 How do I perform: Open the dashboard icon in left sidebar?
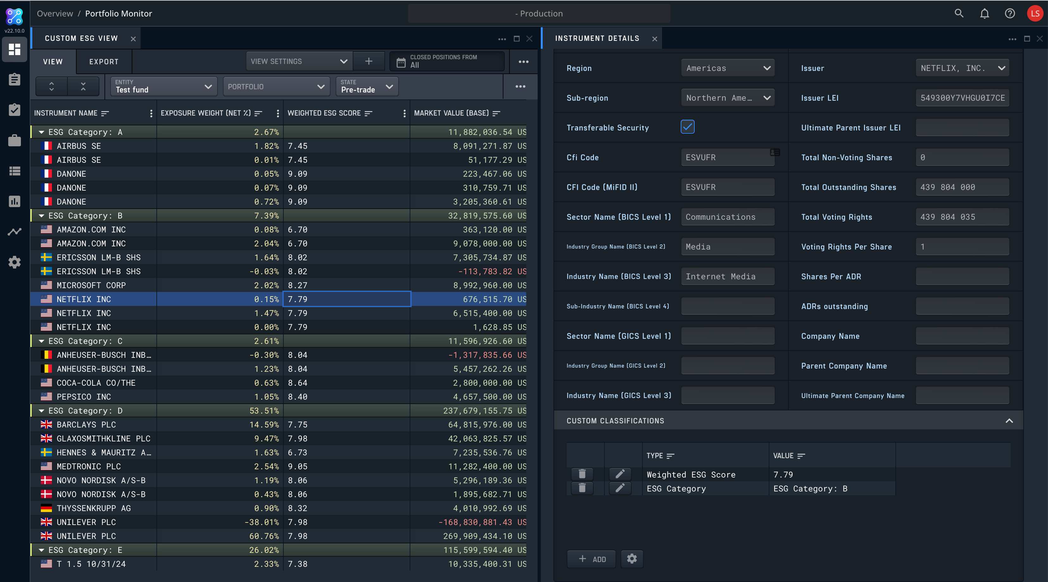[15, 49]
